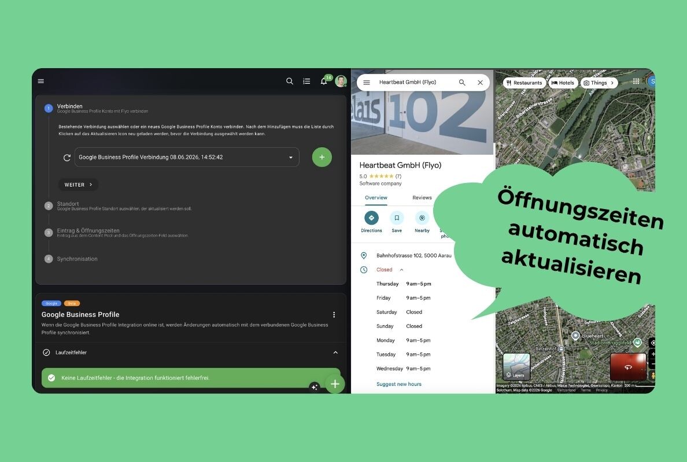Click the blue Google tag

51,303
